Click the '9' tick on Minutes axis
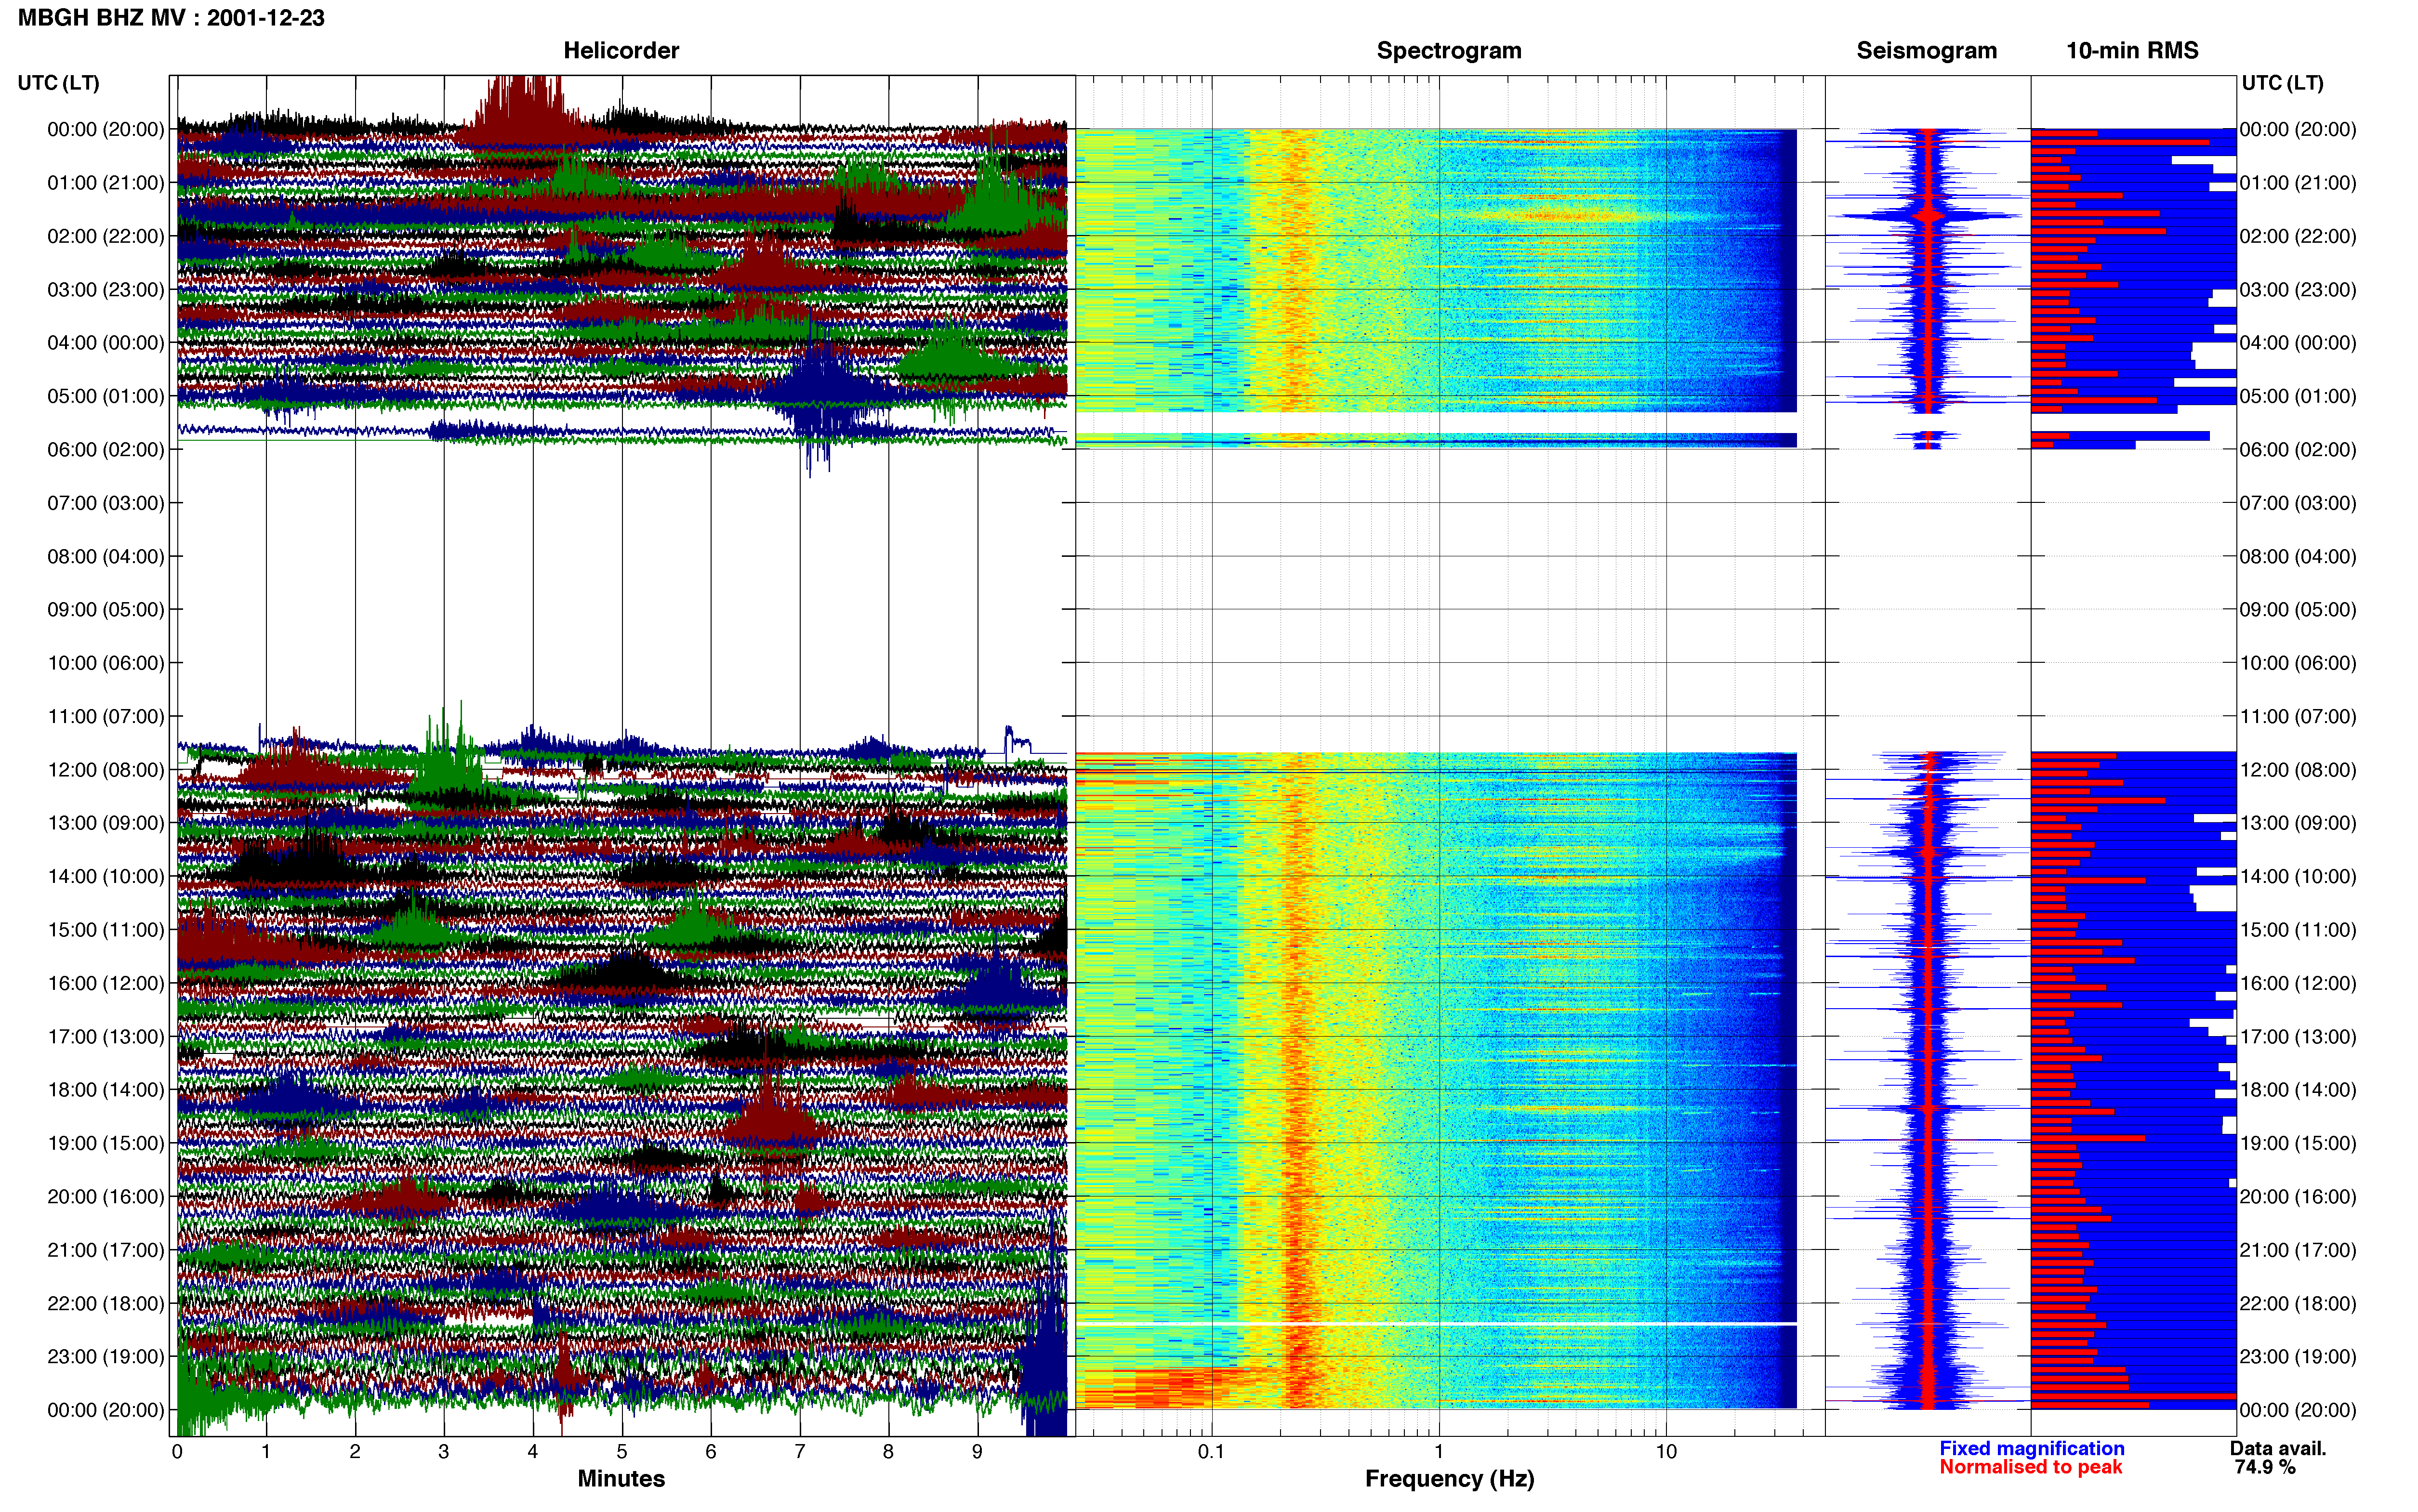 tap(977, 1452)
